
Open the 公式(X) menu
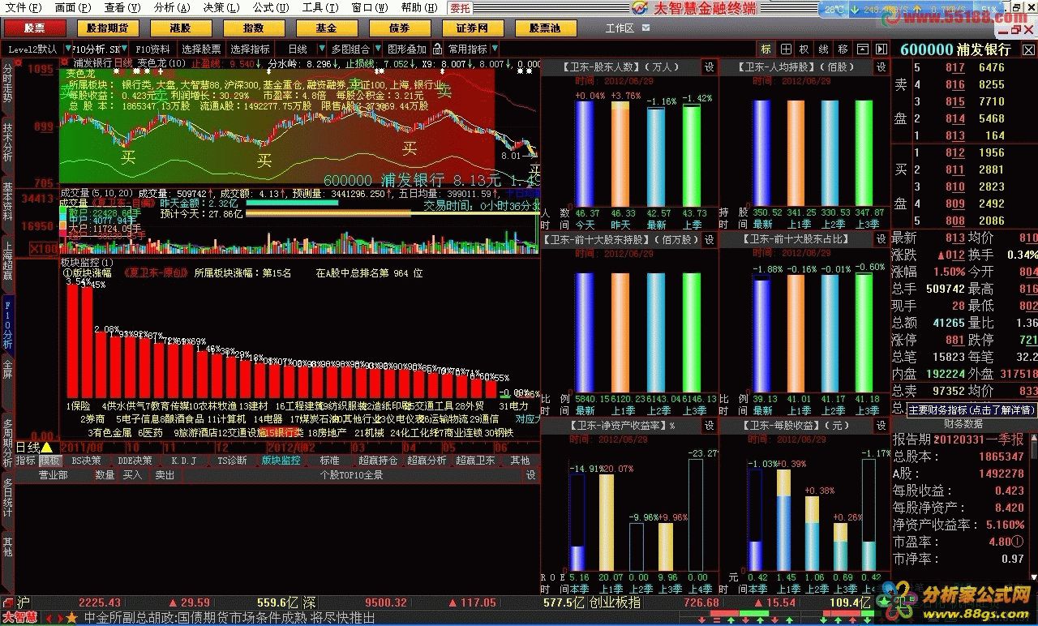click(272, 8)
